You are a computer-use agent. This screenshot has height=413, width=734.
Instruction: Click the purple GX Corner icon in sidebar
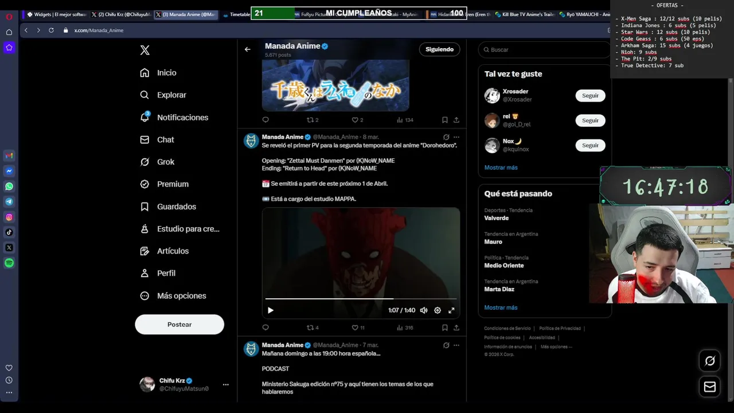pos(9,48)
